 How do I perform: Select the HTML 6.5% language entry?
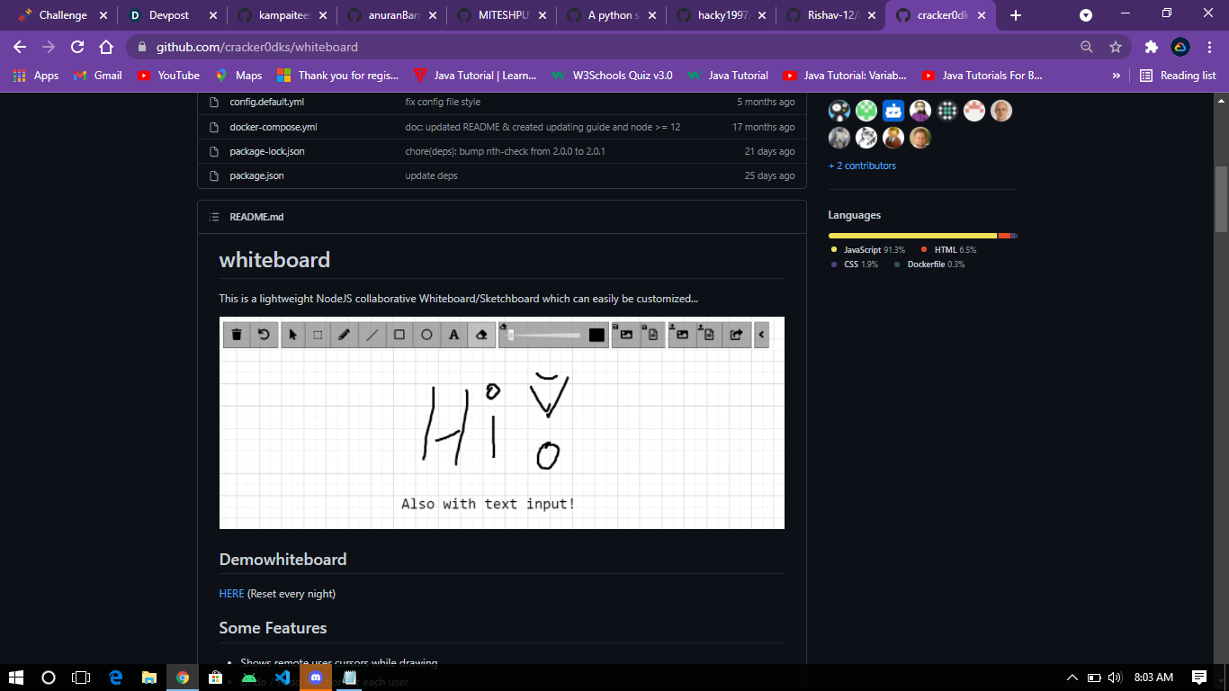click(x=948, y=250)
